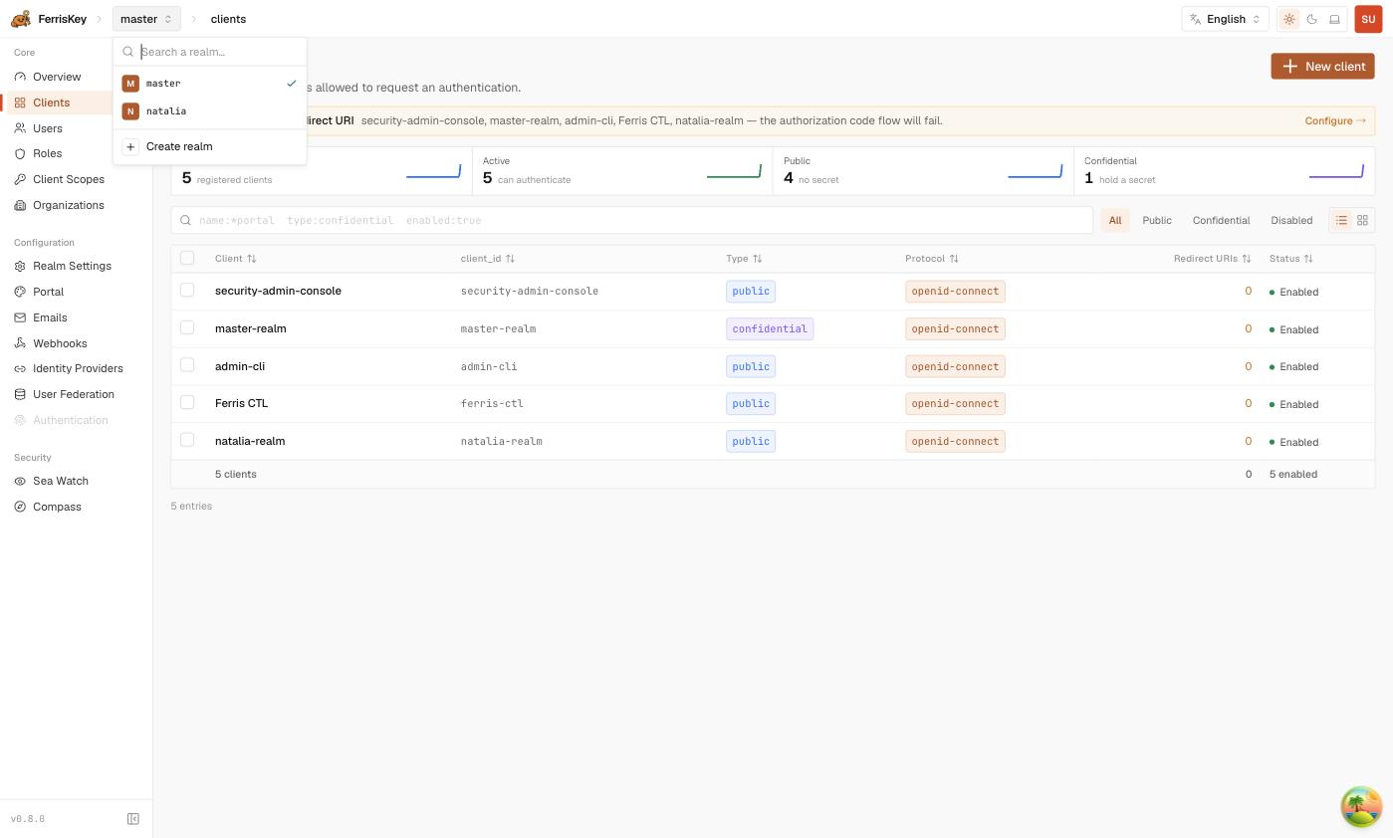Switch to grid view icon

pos(1362,220)
